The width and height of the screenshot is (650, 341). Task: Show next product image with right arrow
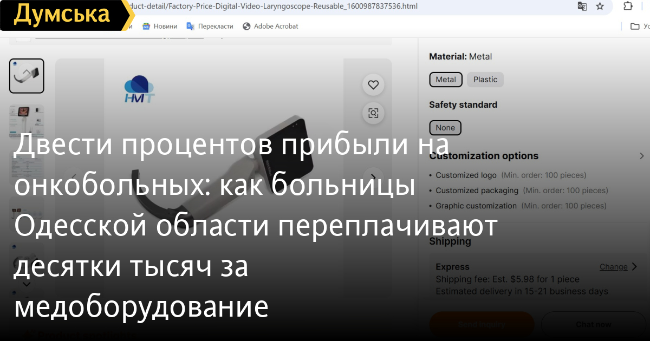tap(373, 178)
